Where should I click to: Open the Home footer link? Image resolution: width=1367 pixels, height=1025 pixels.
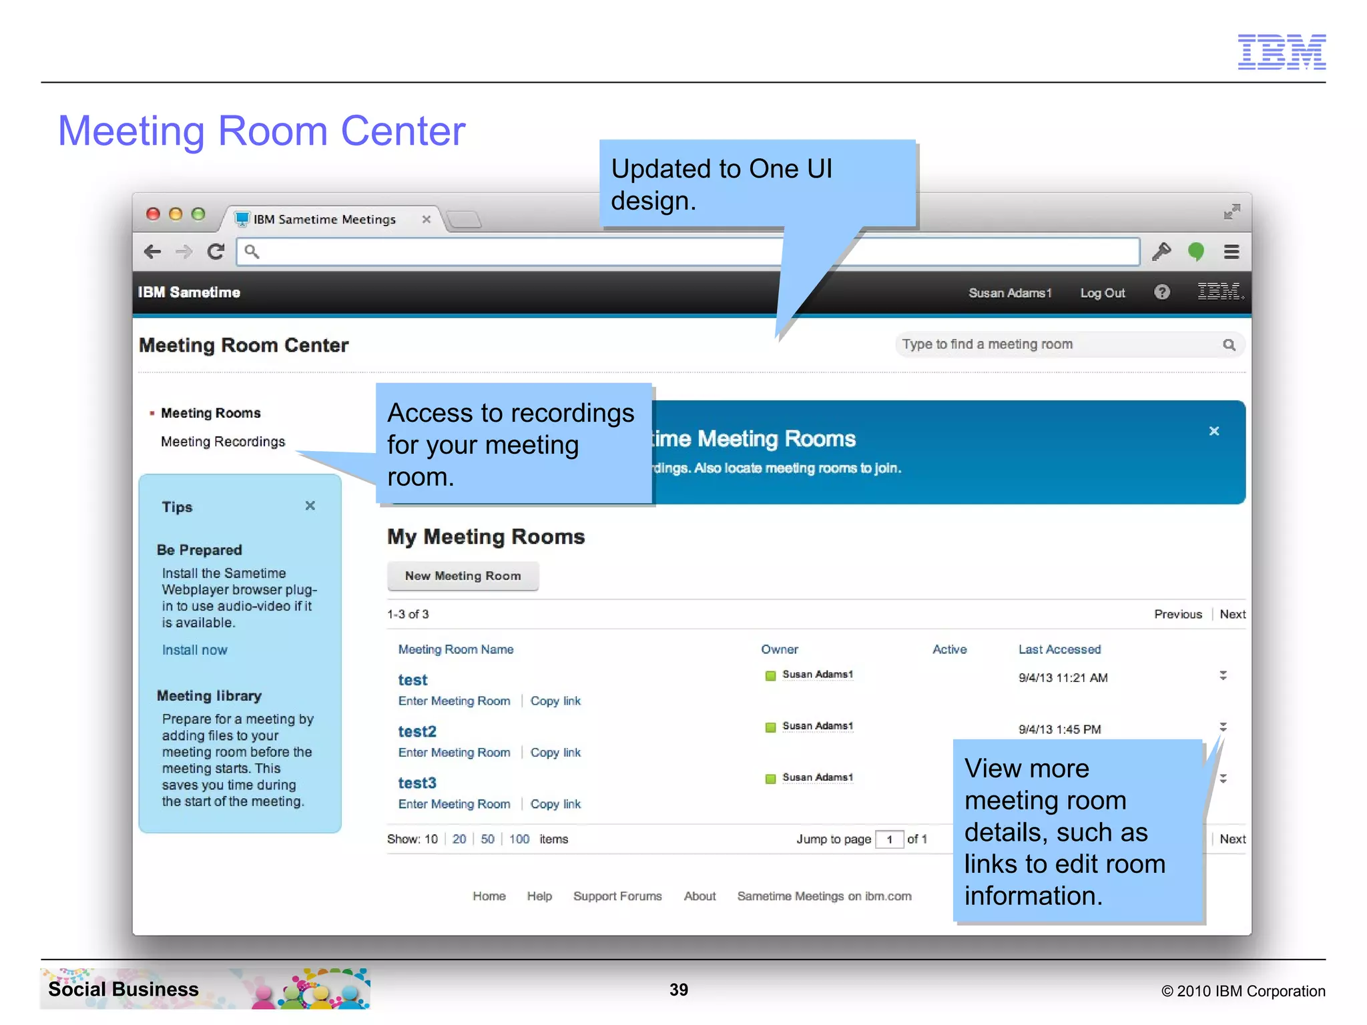(489, 896)
